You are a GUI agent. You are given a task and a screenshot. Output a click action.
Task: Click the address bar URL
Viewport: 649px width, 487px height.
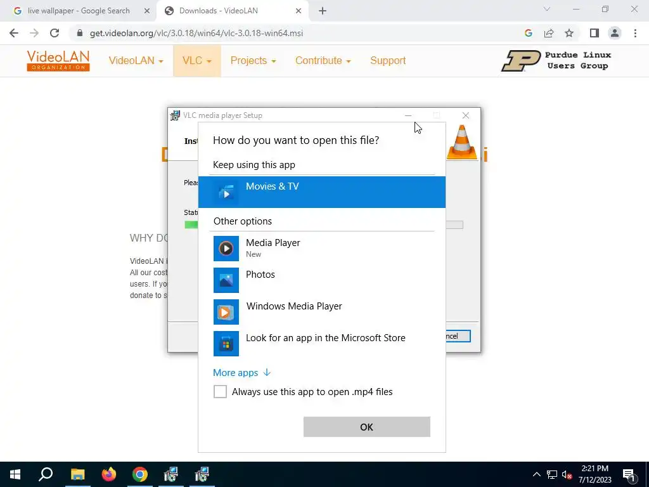(196, 33)
